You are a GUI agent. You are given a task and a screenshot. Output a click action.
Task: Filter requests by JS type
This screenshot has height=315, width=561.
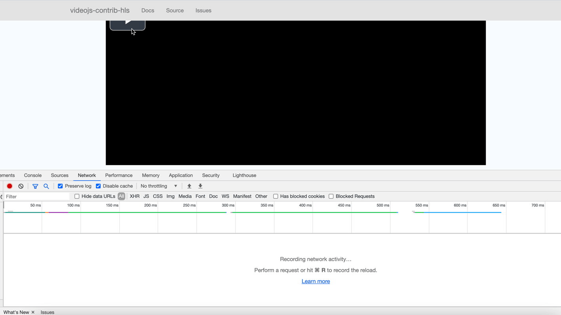(x=146, y=196)
